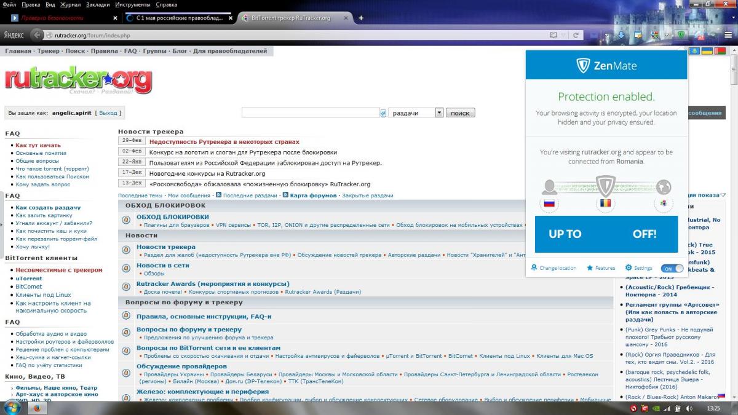This screenshot has width=738, height=415.
Task: Turn off ZenMate protection switch
Action: point(672,268)
